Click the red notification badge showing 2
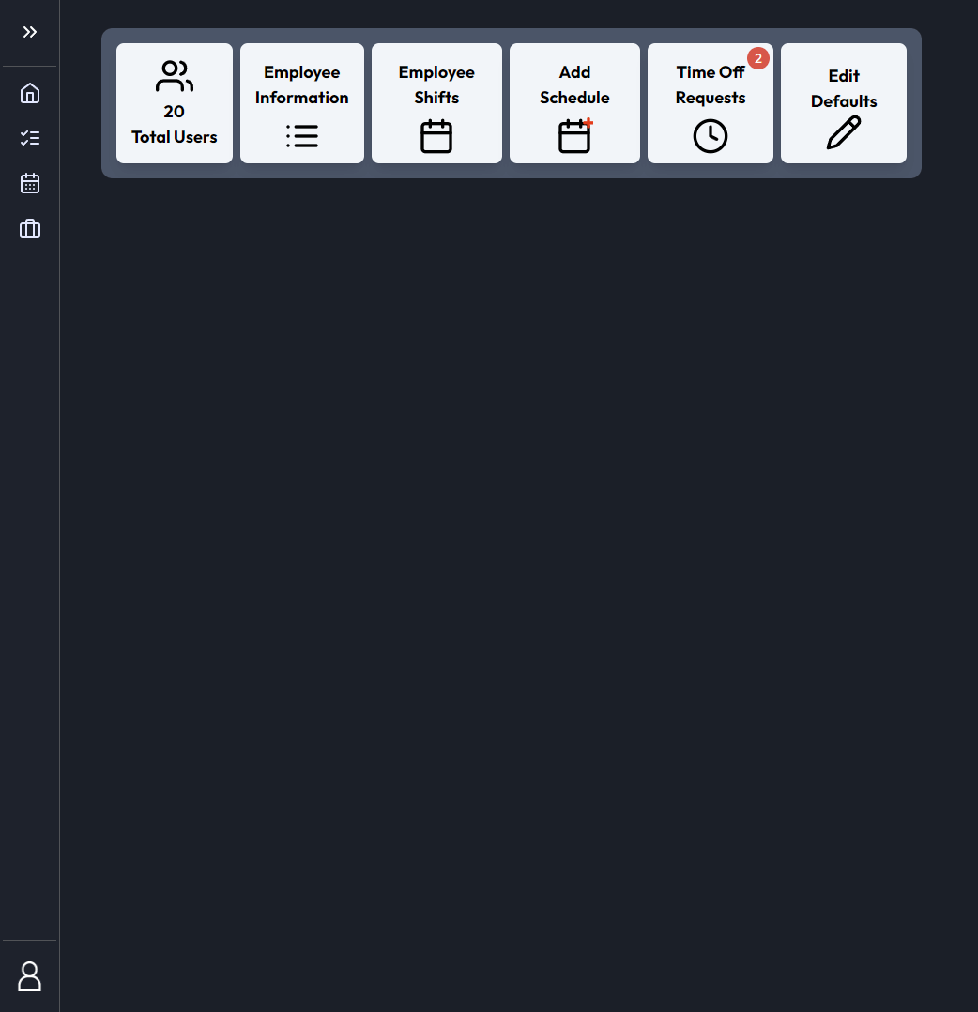The width and height of the screenshot is (978, 1012). click(x=758, y=57)
